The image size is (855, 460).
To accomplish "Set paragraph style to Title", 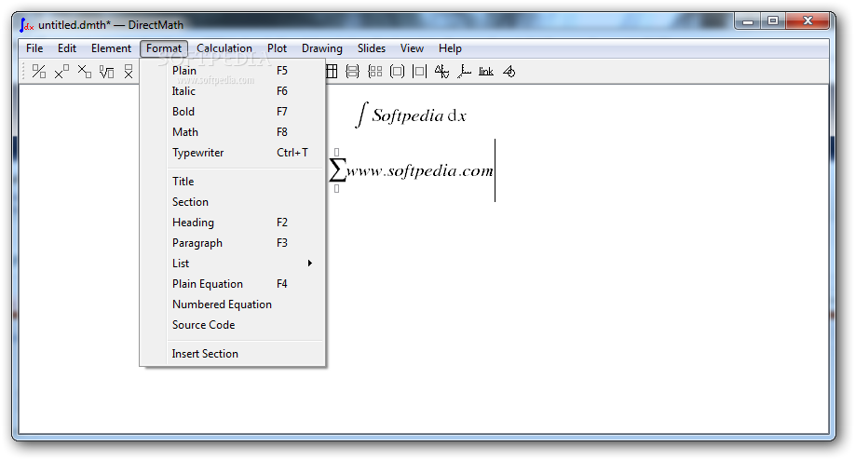I will (x=232, y=182).
